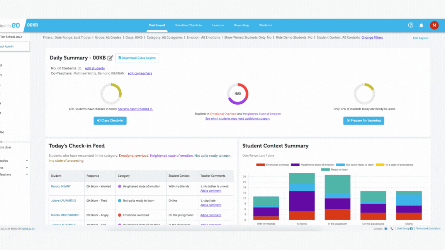Click the 'With my friends' chart bar
Screen dimensions: 445x250
(266, 208)
